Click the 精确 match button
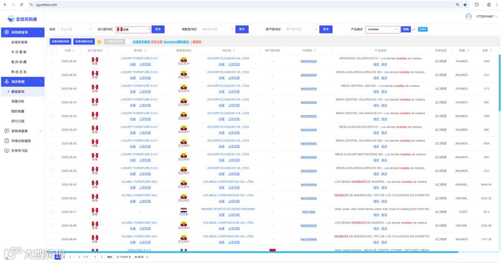The image size is (502, 263). (x=406, y=29)
